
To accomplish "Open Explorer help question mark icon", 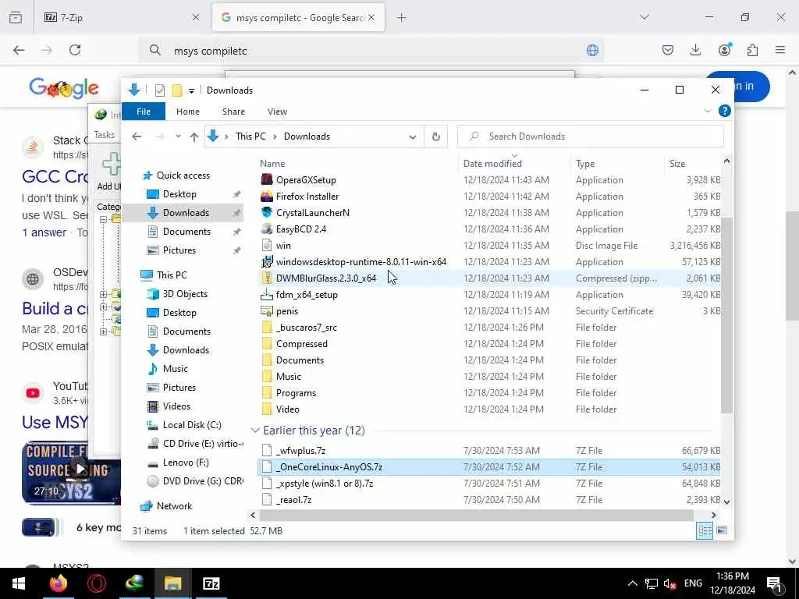I will (724, 111).
